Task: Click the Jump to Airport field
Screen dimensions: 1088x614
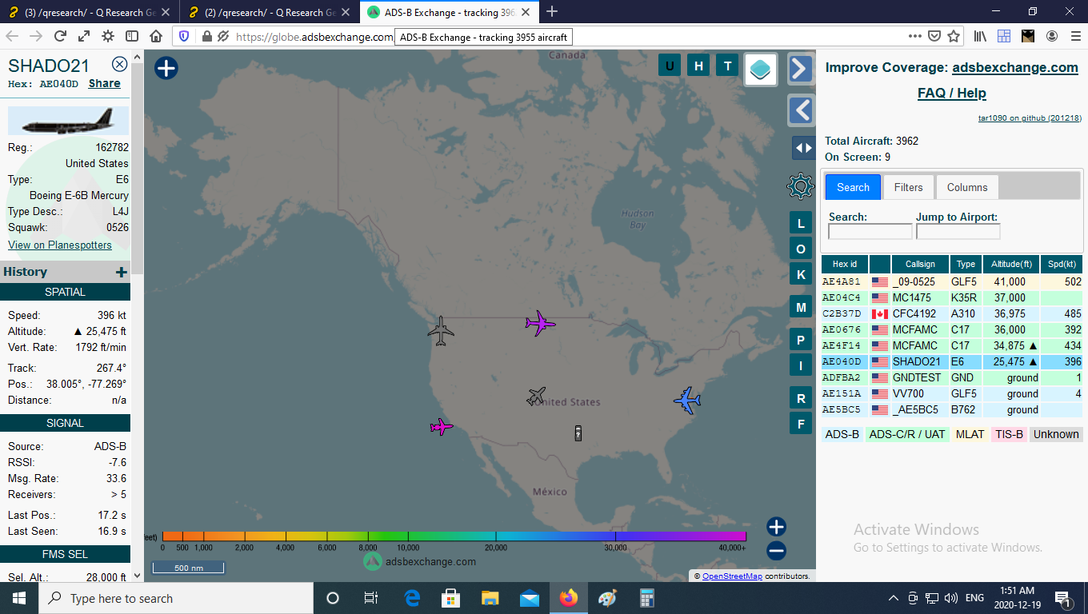Action: point(958,231)
